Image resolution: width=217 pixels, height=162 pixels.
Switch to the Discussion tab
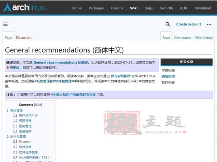click(x=24, y=37)
